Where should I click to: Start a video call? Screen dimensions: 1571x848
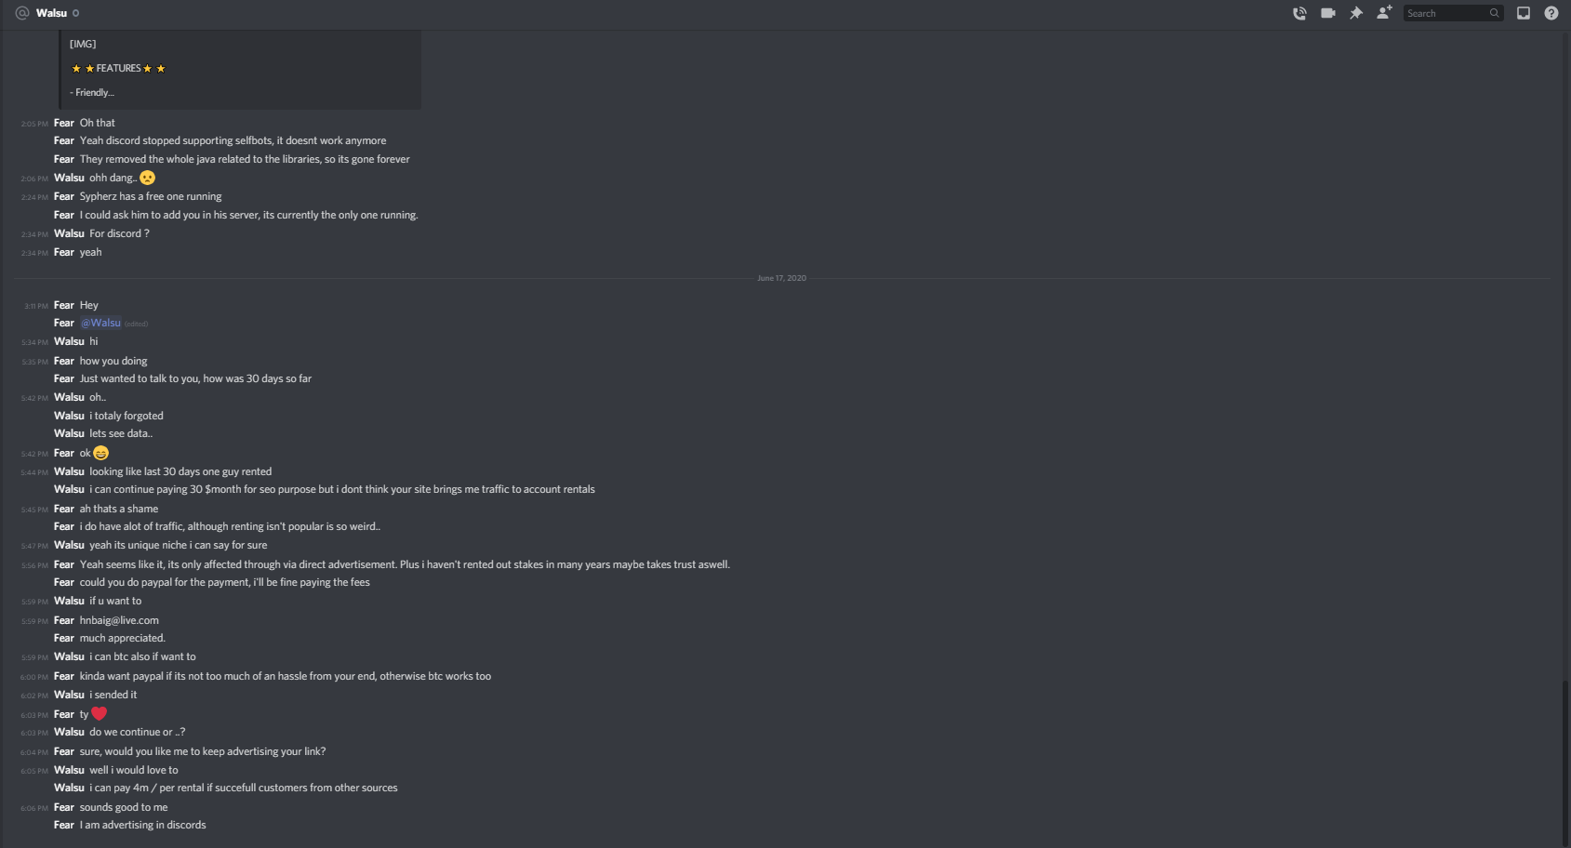tap(1327, 13)
